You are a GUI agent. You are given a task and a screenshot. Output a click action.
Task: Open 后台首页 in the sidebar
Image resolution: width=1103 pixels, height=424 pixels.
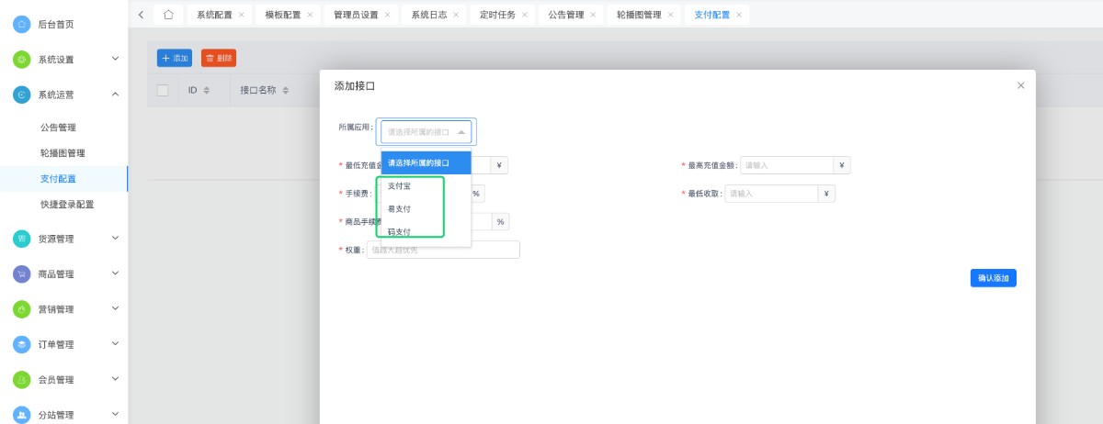coord(56,25)
